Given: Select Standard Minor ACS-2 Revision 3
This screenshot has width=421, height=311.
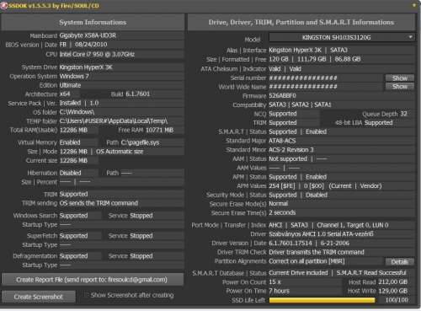Looking at the screenshot, I should 291,149.
